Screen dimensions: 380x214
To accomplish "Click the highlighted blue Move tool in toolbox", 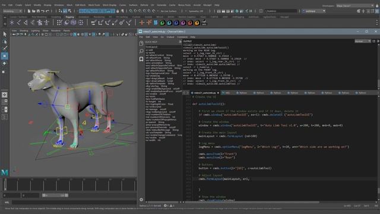I will pos(5,56).
